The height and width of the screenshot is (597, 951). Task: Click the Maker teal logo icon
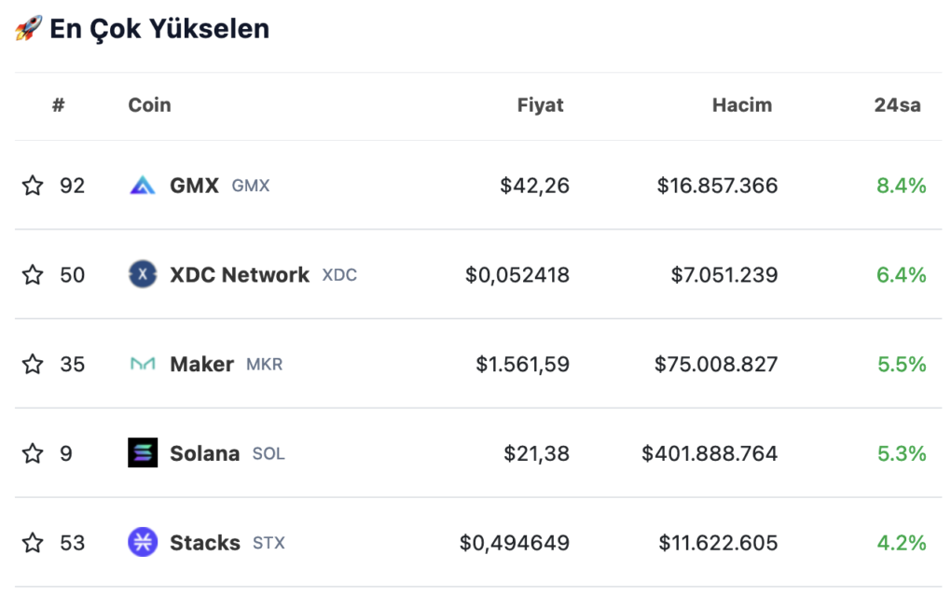point(143,364)
